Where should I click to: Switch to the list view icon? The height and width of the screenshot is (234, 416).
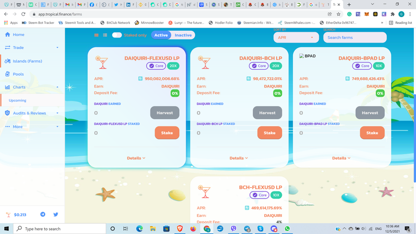point(105,35)
